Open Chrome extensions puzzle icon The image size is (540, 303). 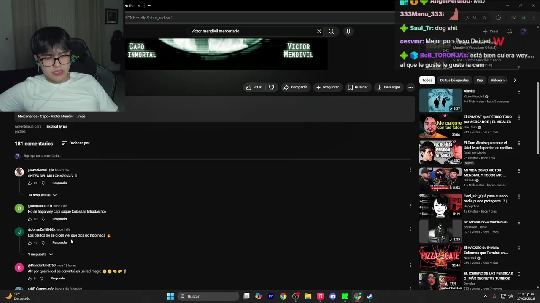(x=499, y=18)
